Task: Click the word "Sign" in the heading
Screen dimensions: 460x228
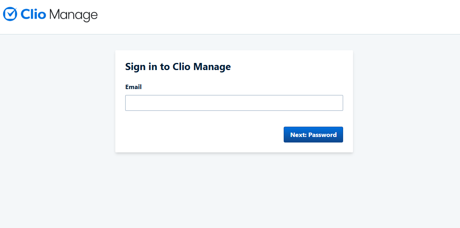Action: click(136, 66)
